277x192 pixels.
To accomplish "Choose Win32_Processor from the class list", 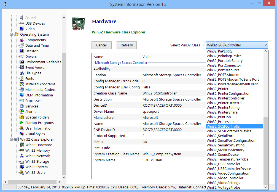I will (235, 122).
